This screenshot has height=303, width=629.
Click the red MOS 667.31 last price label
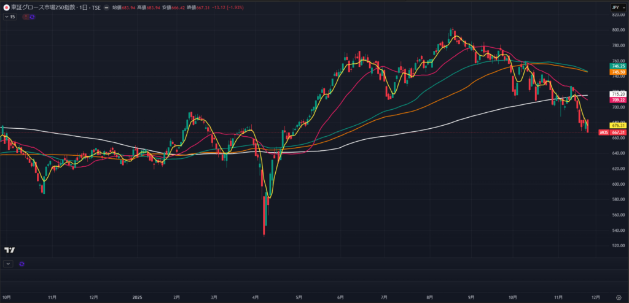click(616, 132)
